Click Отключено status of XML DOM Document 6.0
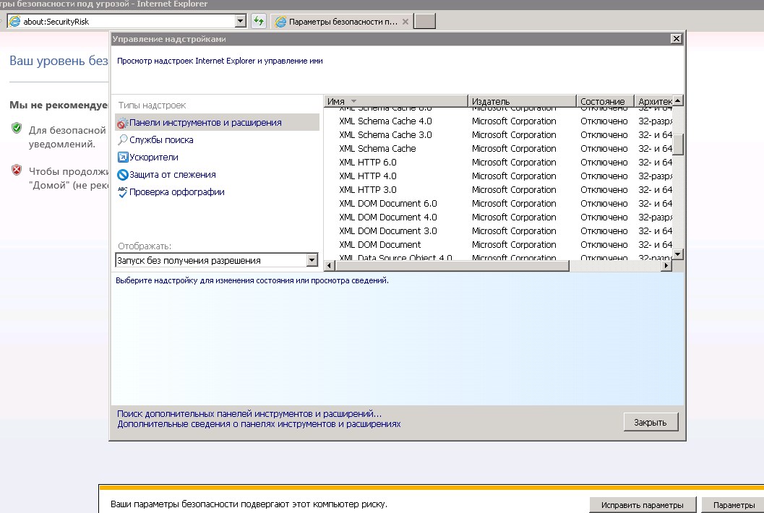The height and width of the screenshot is (513, 764). point(604,203)
